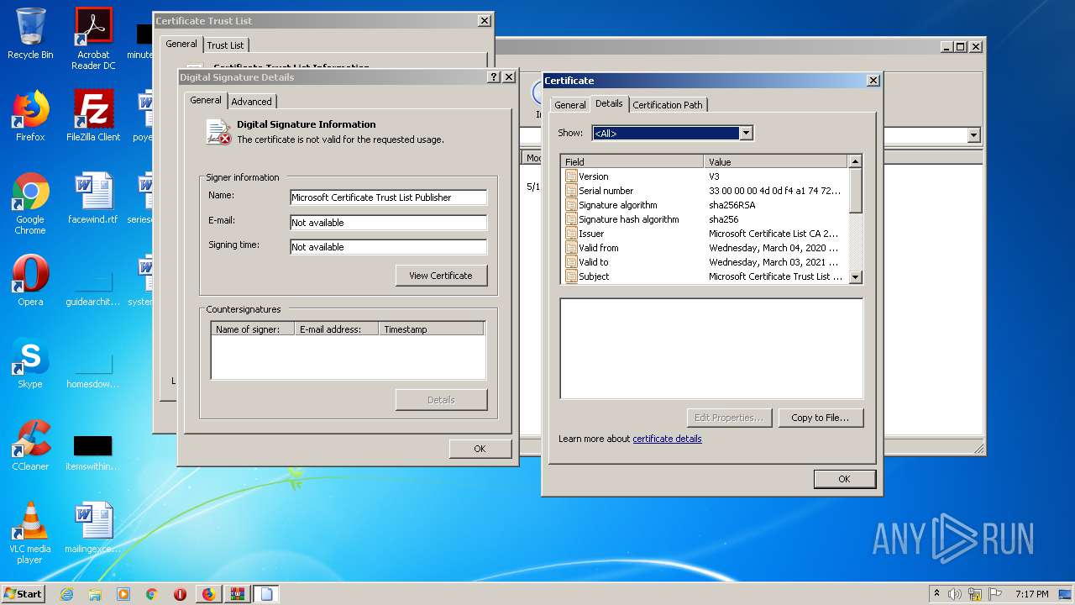Select Certificate Details tab
1075x605 pixels.
pos(609,103)
